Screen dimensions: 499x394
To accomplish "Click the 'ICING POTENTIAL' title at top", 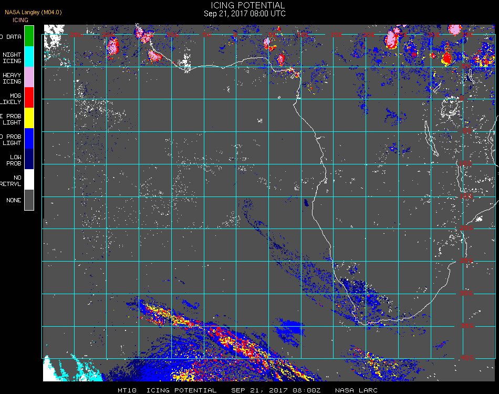I will [247, 5].
